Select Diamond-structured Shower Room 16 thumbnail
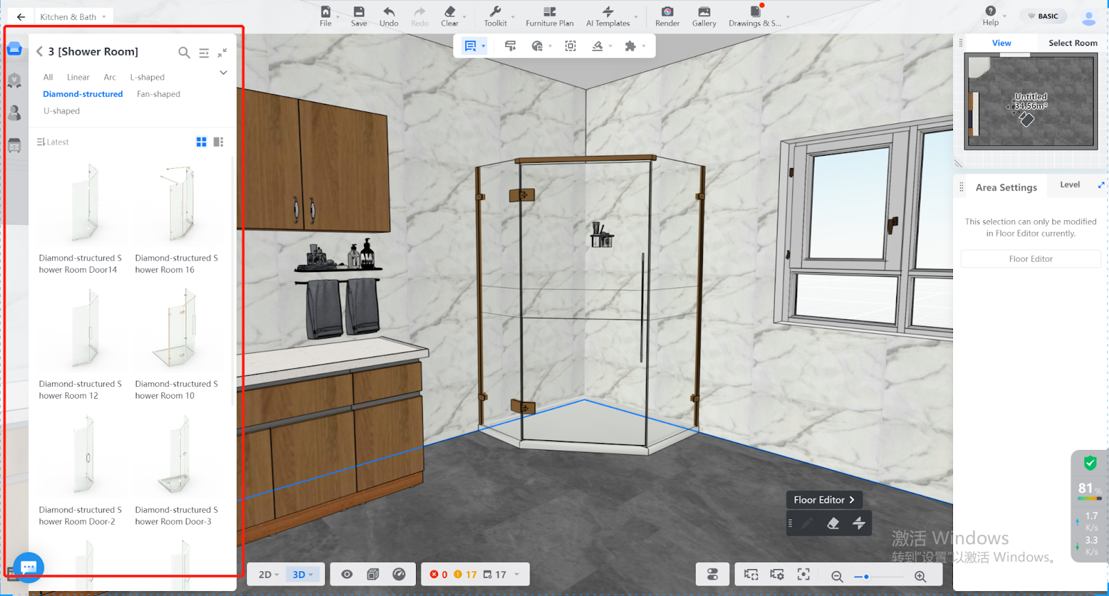1109x596 pixels. point(180,204)
